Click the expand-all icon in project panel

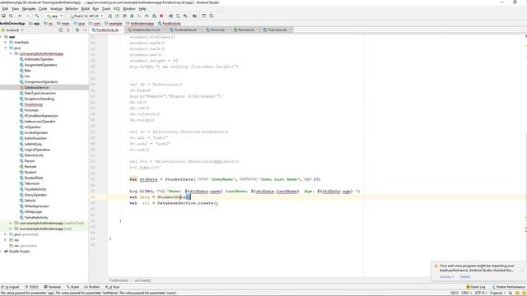(68, 30)
